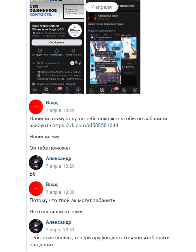Click the home icon in left screenshot
The height and width of the screenshot is (252, 196).
35,89
